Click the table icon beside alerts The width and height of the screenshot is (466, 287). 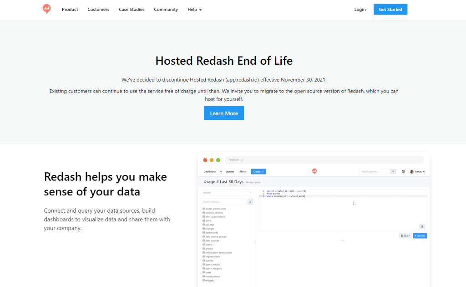point(203,220)
